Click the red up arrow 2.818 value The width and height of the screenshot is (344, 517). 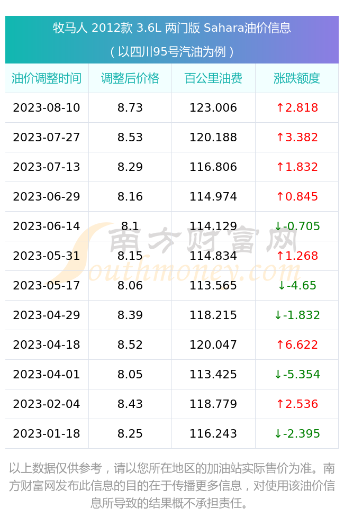coord(297,107)
